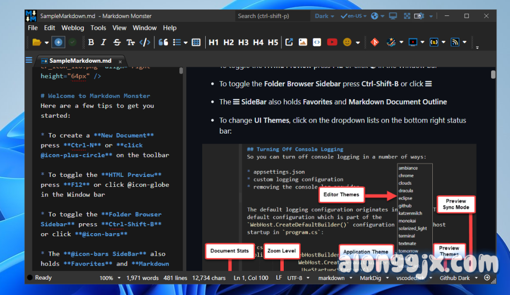
Task: Open the Dark application theme dropdown
Action: click(325, 16)
